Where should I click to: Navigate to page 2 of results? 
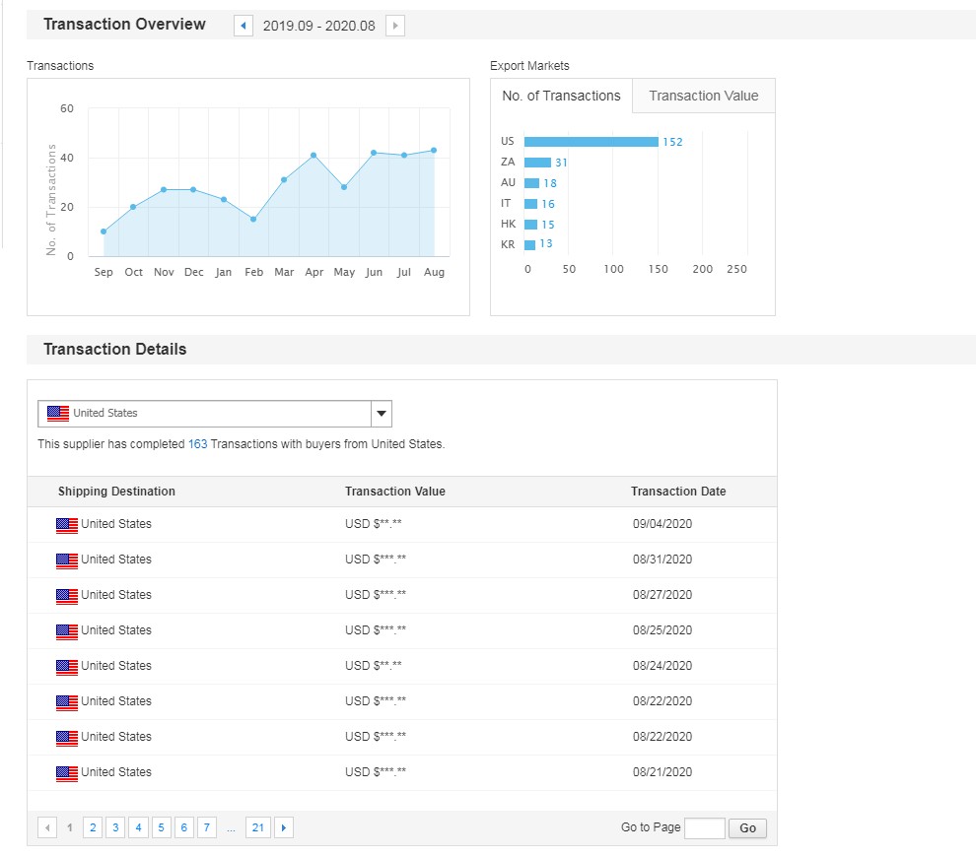click(93, 827)
